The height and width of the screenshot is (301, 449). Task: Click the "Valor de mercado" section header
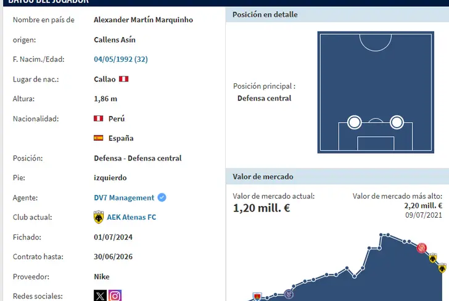click(263, 177)
